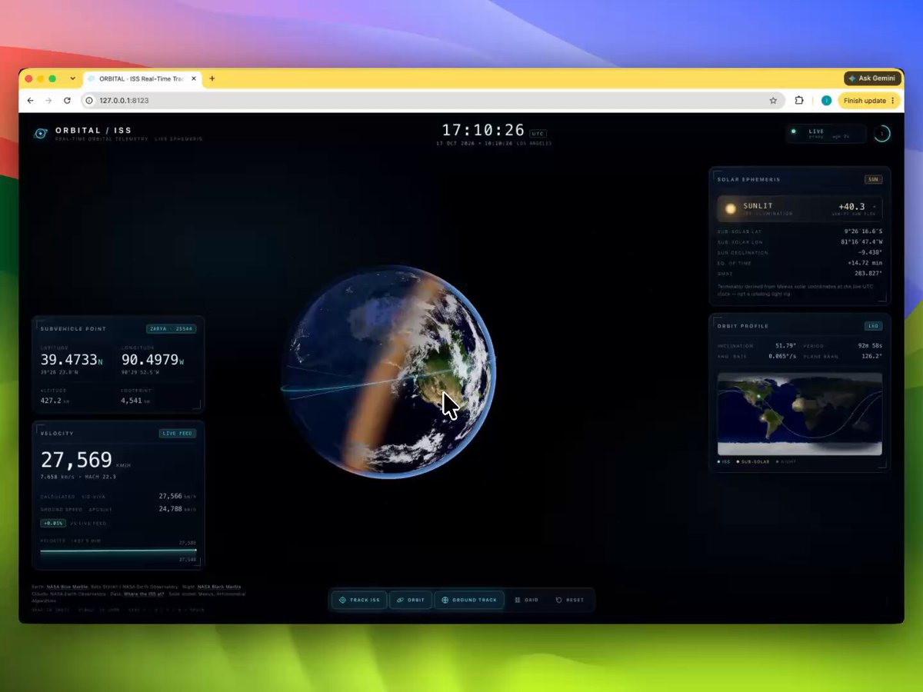
Task: Open a new browser tab
Action: point(212,78)
